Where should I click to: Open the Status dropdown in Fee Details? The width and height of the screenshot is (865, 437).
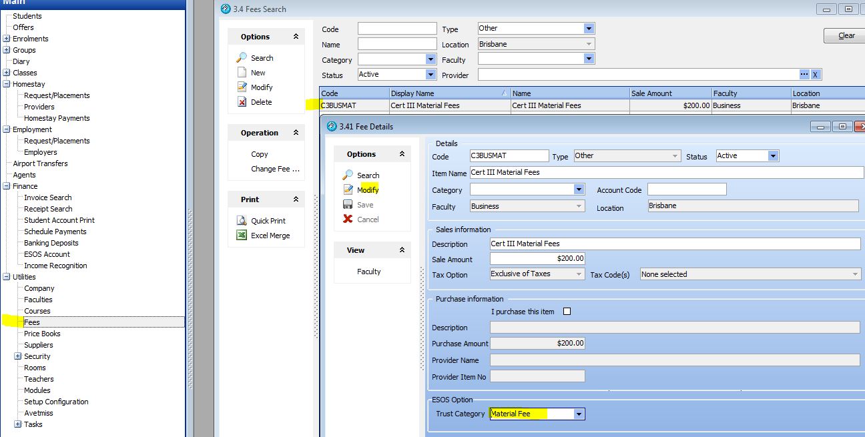click(773, 156)
